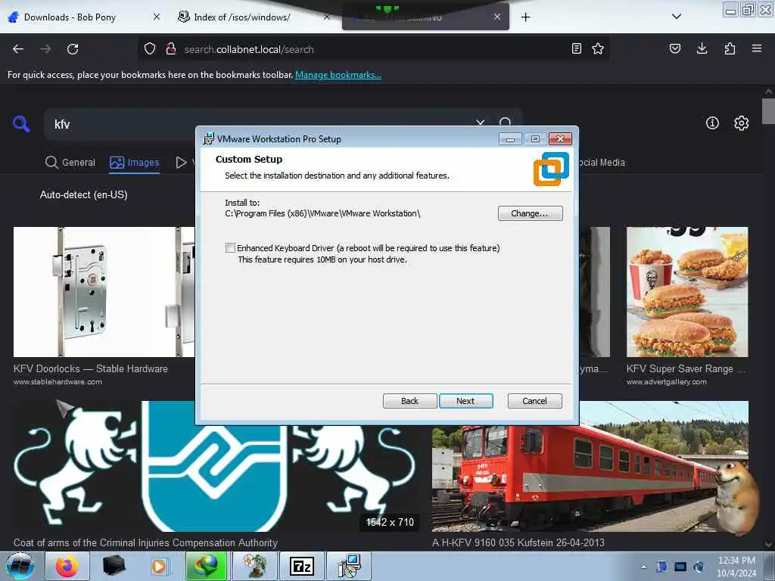The height and width of the screenshot is (581, 775).
Task: Bookmark this page with star icon
Action: (x=598, y=48)
